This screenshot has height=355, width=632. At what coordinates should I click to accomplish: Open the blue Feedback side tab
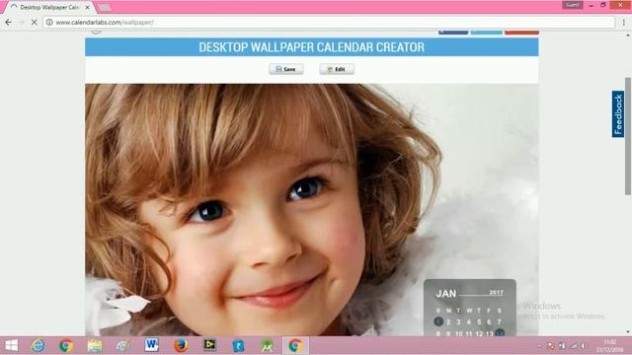pyautogui.click(x=618, y=114)
